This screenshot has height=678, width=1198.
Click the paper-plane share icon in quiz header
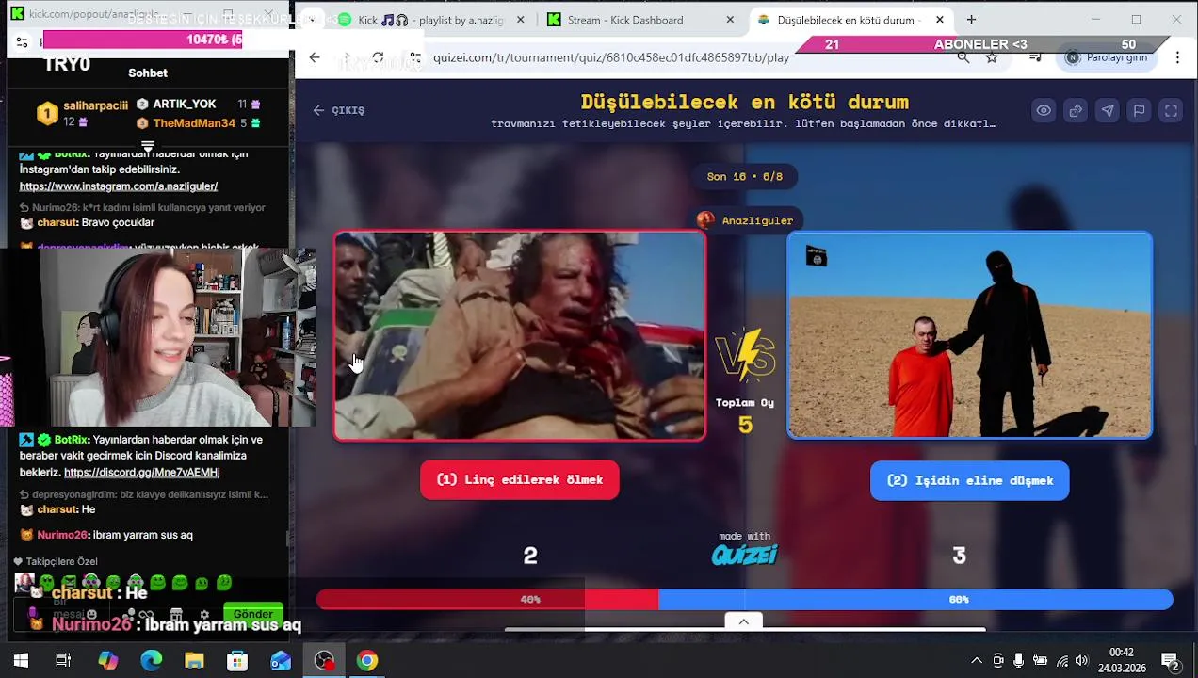click(x=1108, y=111)
